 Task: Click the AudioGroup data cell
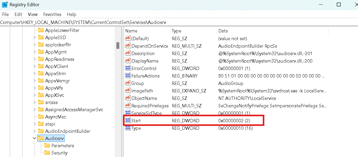point(231,83)
